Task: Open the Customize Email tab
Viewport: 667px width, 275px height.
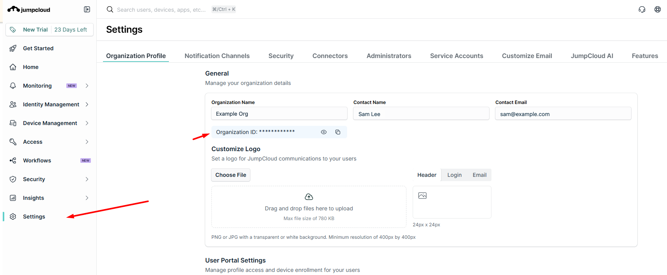Action: click(x=527, y=56)
